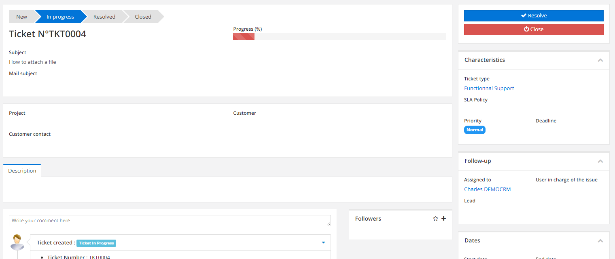Screen dimensions: 615x259
Task: Select the Resolved status step
Action: point(104,17)
